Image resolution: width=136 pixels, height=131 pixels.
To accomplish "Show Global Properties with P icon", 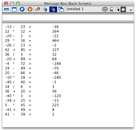I will click(x=22, y=10).
